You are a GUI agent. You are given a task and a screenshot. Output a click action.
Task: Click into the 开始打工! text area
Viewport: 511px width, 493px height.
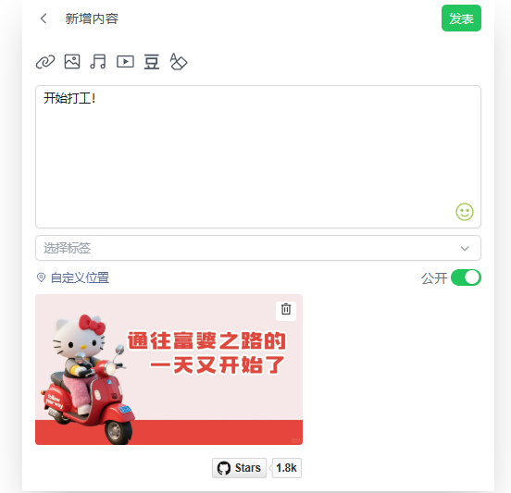point(258,156)
